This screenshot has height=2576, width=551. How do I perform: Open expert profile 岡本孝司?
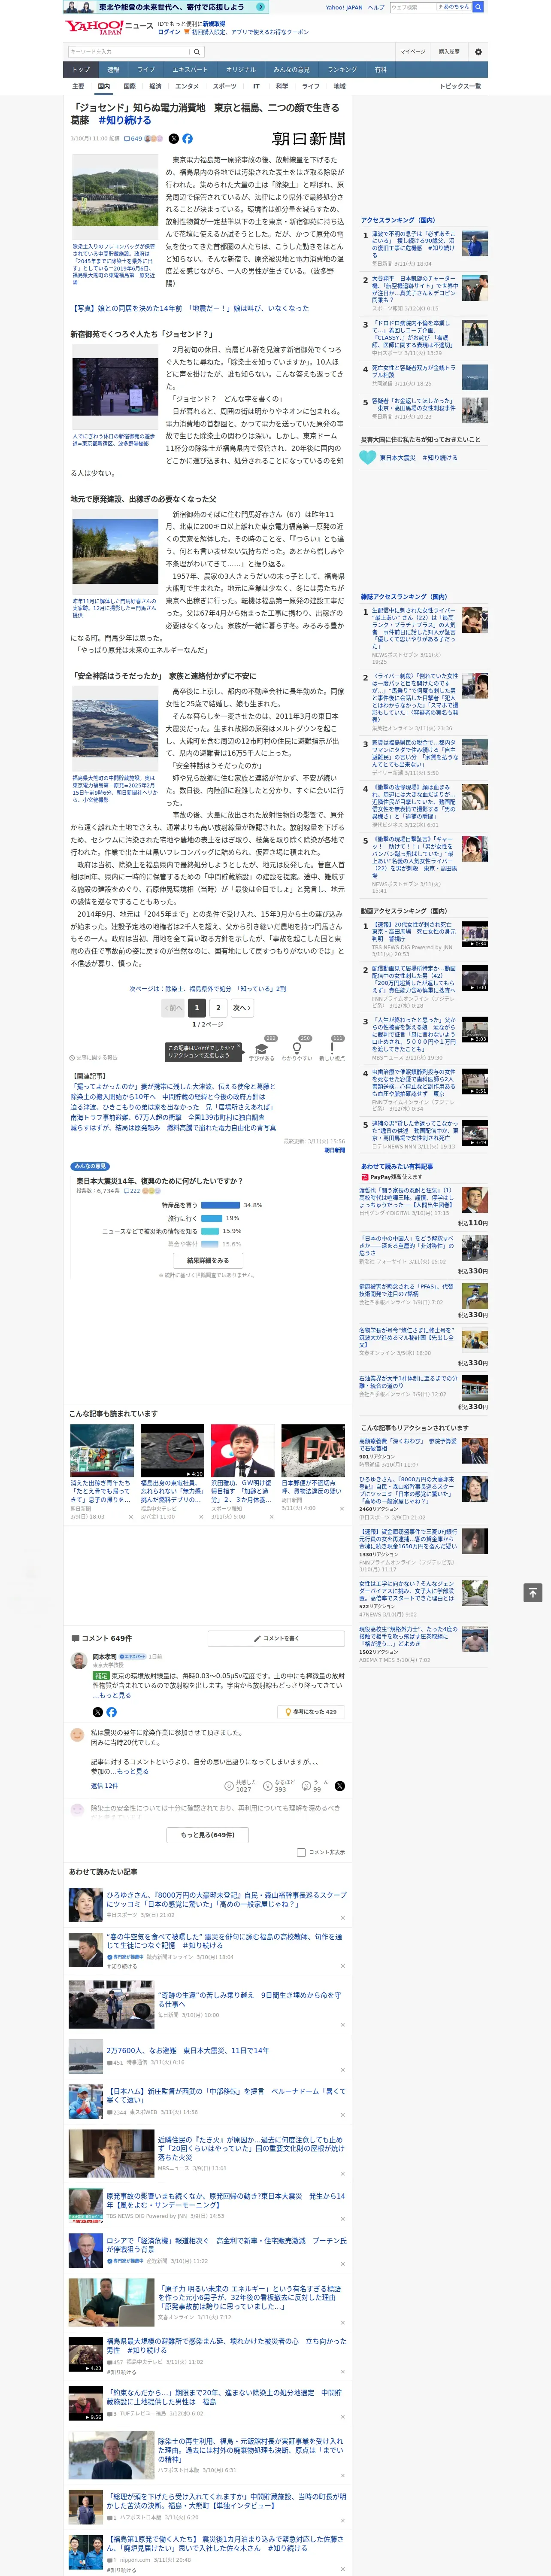105,1657
